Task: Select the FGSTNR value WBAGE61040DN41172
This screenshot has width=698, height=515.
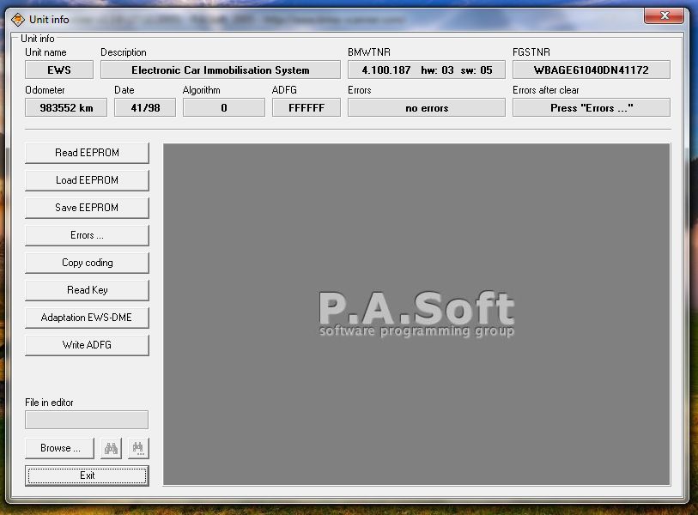Action: pyautogui.click(x=592, y=70)
